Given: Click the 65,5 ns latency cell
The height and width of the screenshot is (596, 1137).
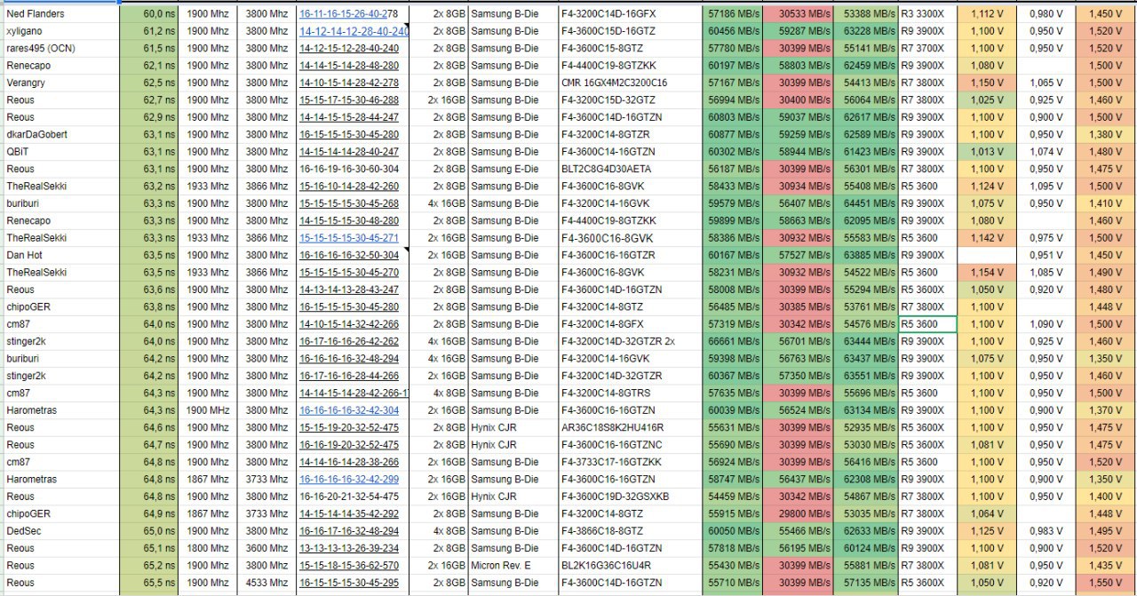Looking at the screenshot, I should 148,583.
